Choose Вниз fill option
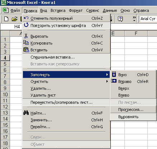The height and width of the screenshot is (149, 157). (133, 75)
